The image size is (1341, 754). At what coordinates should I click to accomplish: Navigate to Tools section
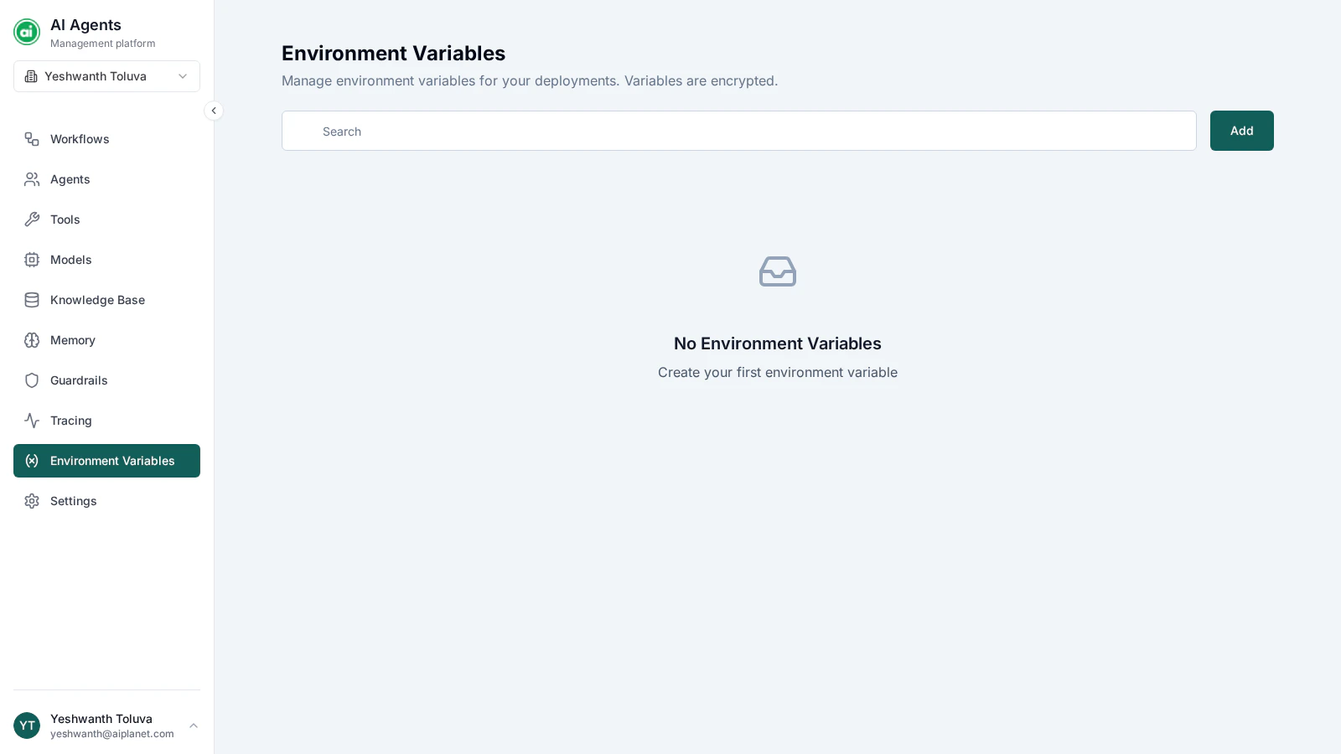click(106, 219)
